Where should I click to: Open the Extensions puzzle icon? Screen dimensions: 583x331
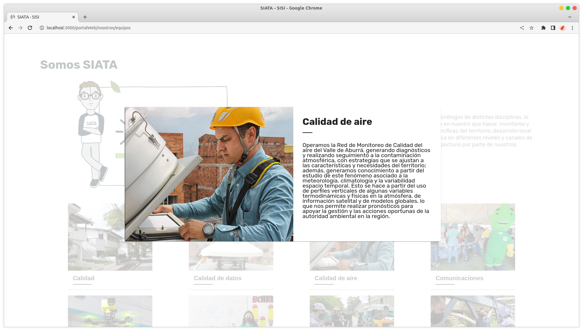coord(543,28)
